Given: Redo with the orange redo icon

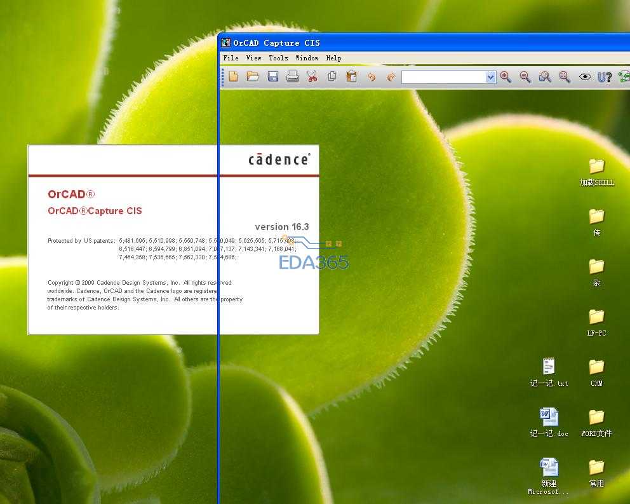Looking at the screenshot, I should point(391,77).
